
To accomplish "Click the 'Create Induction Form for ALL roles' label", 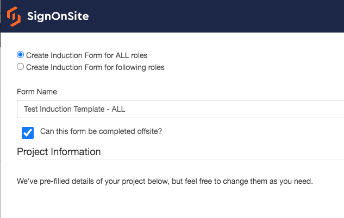I will 87,55.
